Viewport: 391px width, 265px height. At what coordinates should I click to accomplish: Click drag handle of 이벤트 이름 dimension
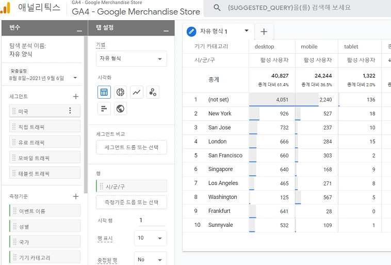[15, 211]
